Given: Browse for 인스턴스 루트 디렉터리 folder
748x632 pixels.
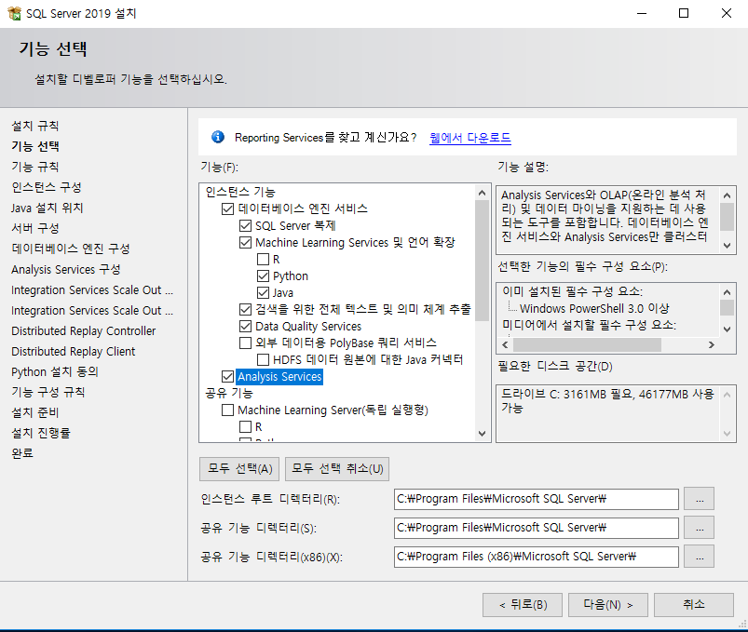Looking at the screenshot, I should pos(699,499).
